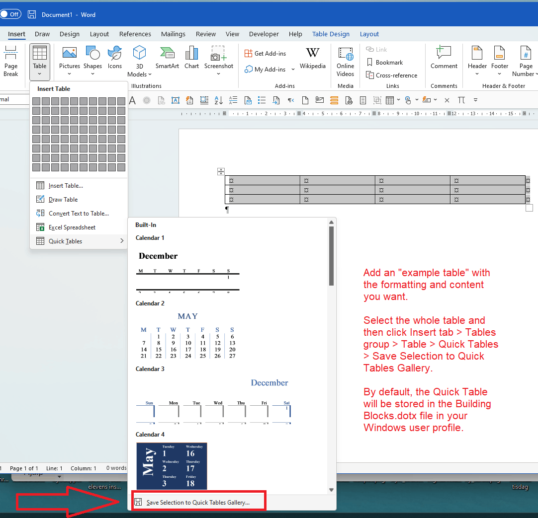The image size is (538, 518).
Task: Click the Footer button
Action: [x=499, y=61]
